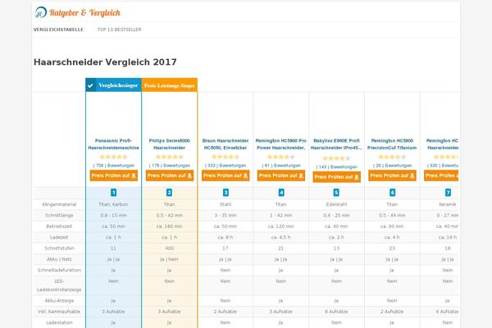Click the 'Edelstahl' Klingenmaterial cell
This screenshot has width=492, height=328.
coord(336,204)
